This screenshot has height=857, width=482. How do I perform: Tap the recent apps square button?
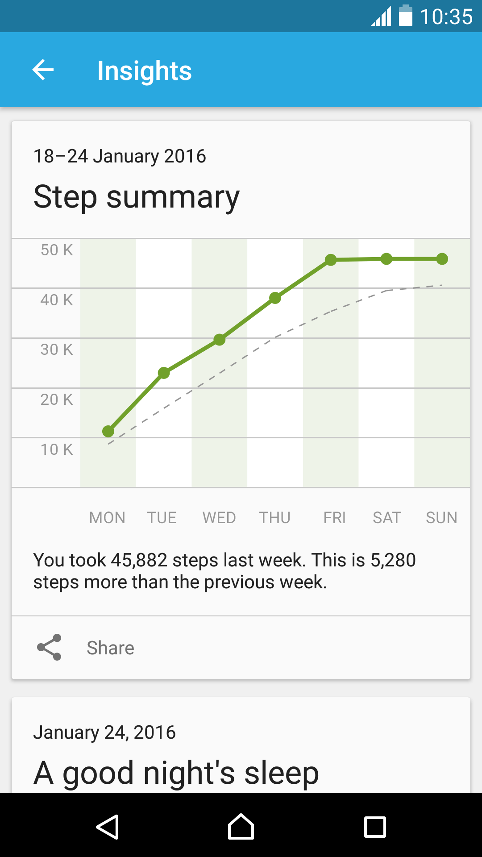(x=375, y=827)
